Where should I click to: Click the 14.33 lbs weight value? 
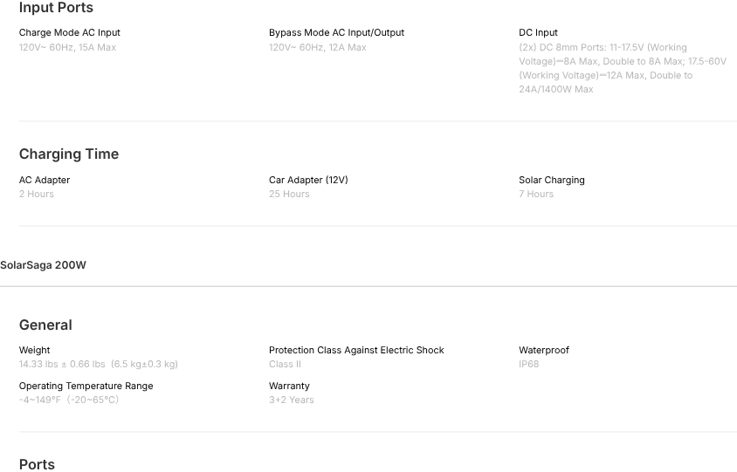click(x=98, y=364)
